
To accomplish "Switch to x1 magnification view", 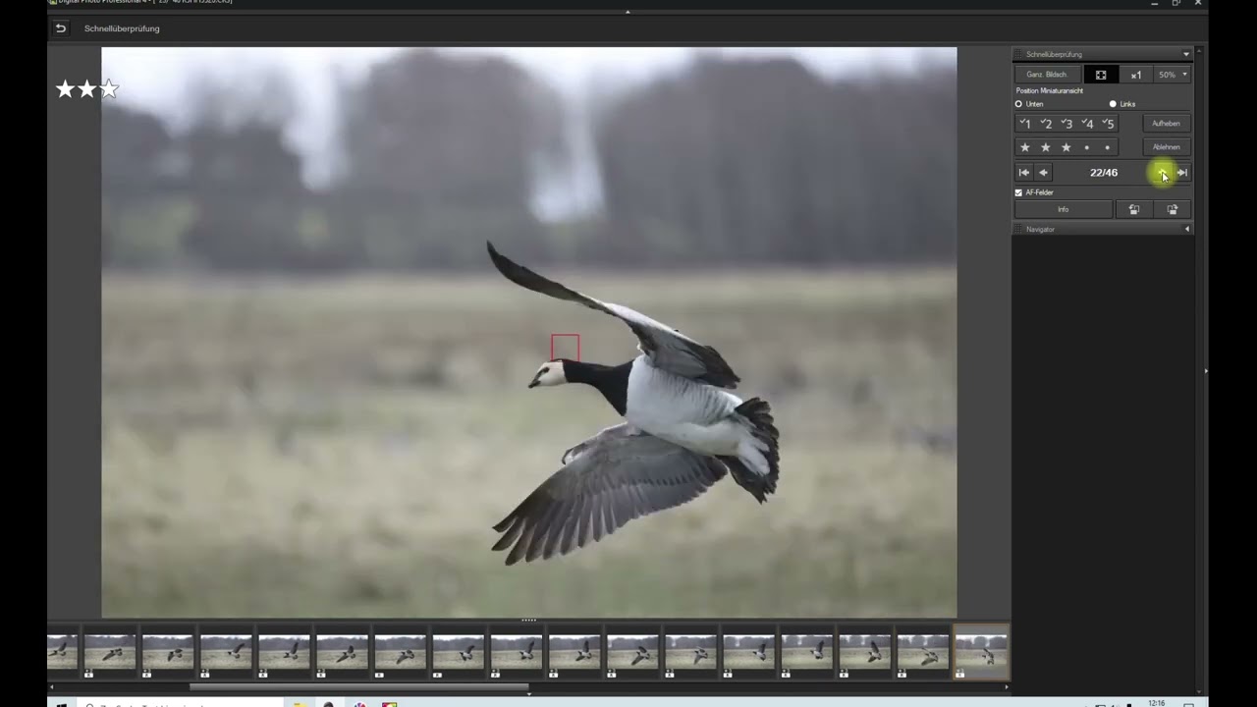I will coord(1136,75).
